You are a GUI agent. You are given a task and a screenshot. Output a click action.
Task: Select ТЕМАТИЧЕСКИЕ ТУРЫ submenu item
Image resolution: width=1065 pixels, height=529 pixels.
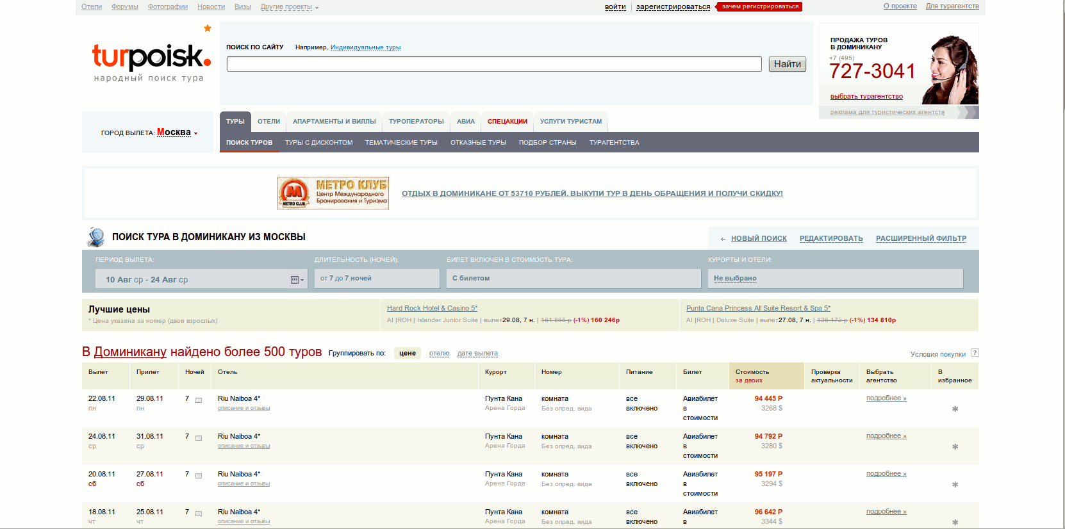pyautogui.click(x=401, y=143)
